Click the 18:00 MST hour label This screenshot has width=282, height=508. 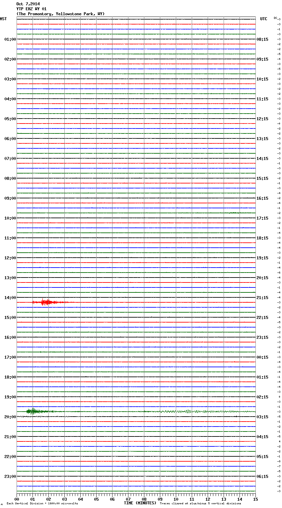(10, 377)
